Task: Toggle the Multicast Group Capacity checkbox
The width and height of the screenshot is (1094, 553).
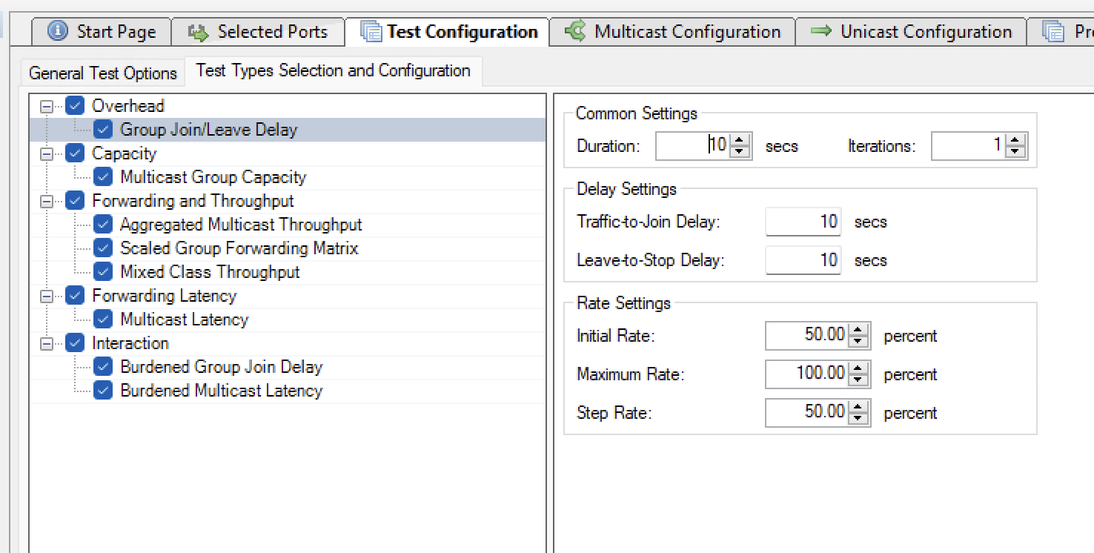Action: (103, 177)
